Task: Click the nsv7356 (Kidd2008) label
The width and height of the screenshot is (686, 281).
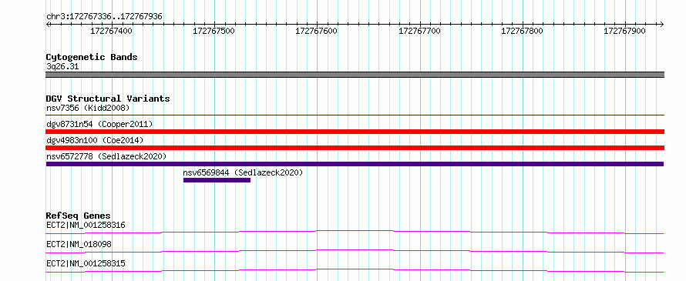Action: click(88, 108)
